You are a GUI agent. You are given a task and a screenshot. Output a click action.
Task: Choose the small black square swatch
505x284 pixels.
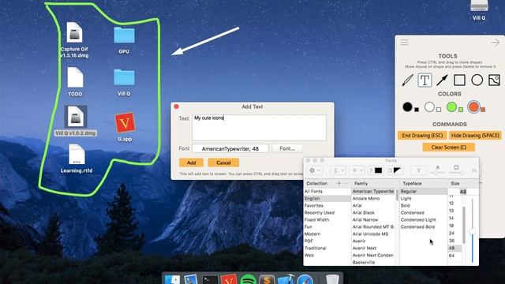(417, 110)
